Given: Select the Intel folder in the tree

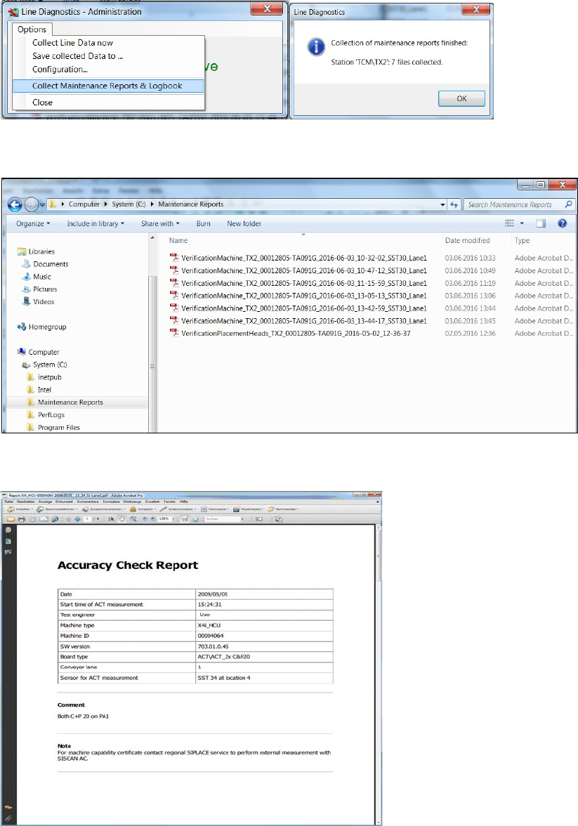Looking at the screenshot, I should [x=39, y=390].
